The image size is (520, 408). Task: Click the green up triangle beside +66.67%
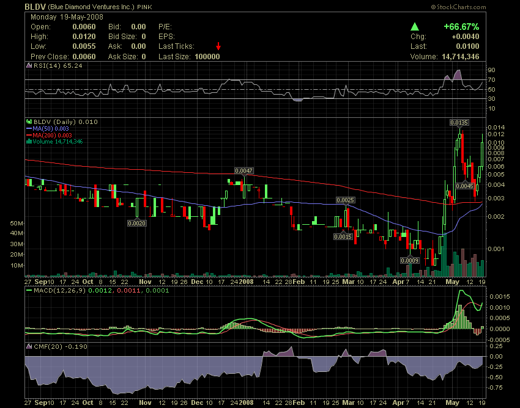coord(415,27)
